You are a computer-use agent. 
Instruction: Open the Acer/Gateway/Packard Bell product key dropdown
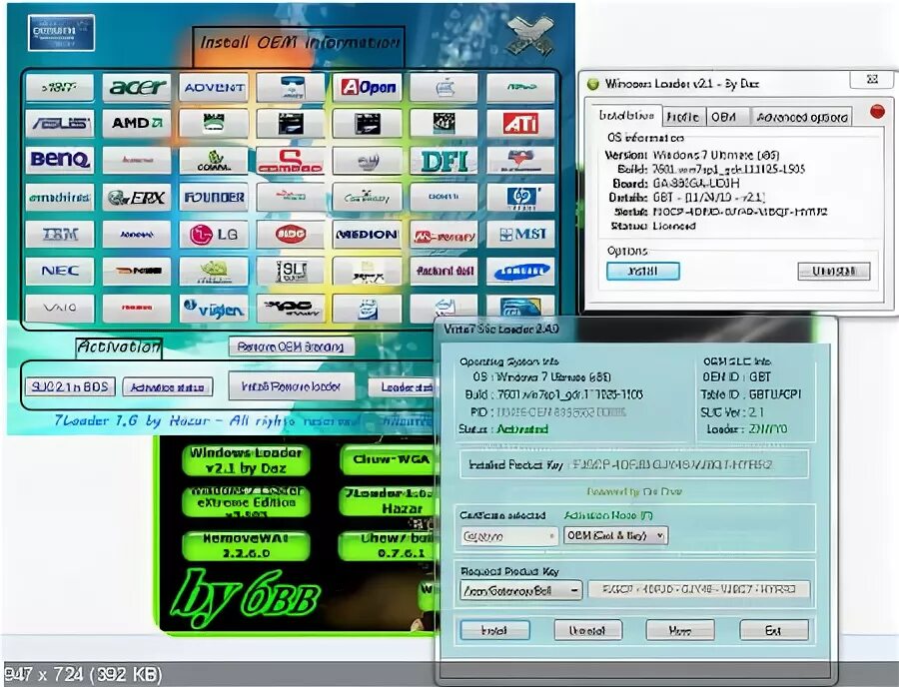click(521, 590)
